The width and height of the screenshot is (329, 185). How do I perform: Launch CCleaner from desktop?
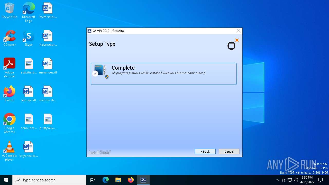10,39
